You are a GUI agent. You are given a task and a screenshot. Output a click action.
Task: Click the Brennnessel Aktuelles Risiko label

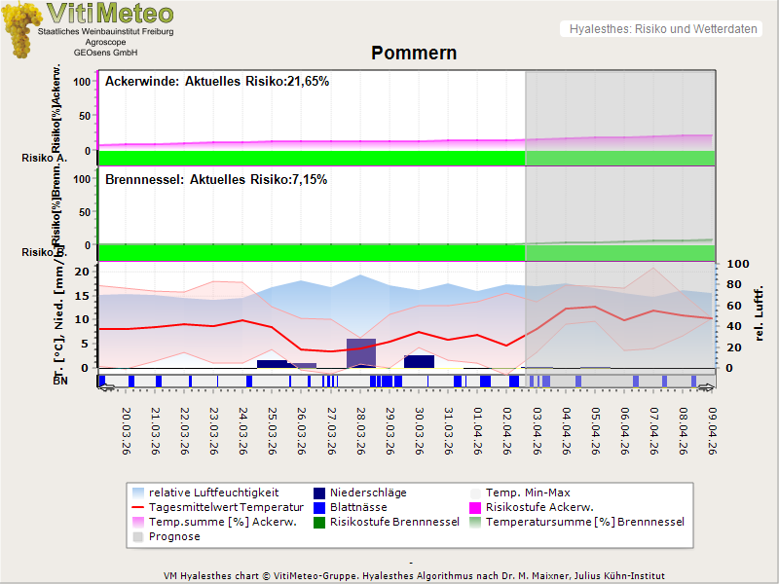215,180
